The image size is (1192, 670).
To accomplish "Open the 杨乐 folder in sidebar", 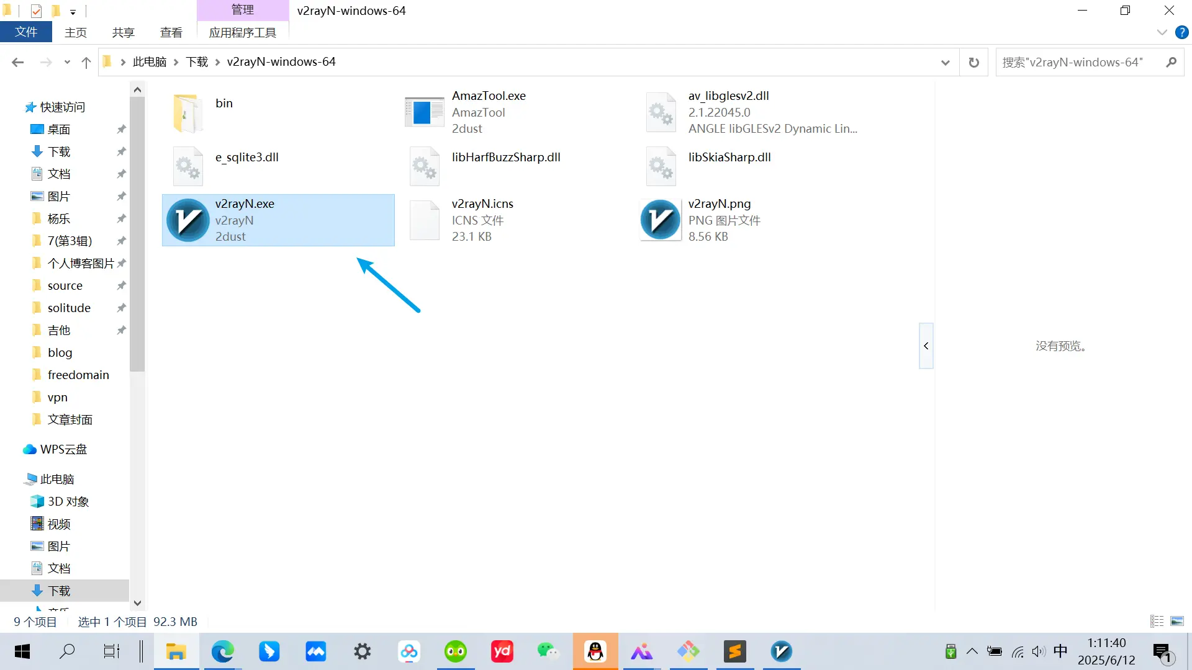I will click(x=59, y=218).
